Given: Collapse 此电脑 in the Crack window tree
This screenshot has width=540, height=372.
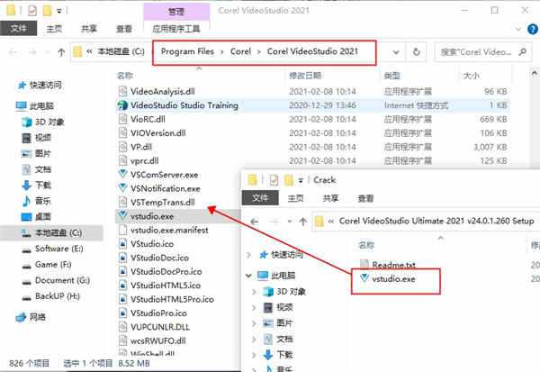Looking at the screenshot, I should pos(248,276).
